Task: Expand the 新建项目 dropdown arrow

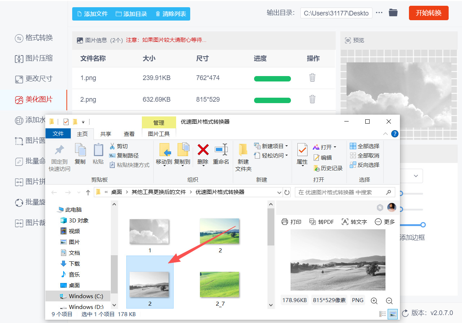Action: click(286, 146)
